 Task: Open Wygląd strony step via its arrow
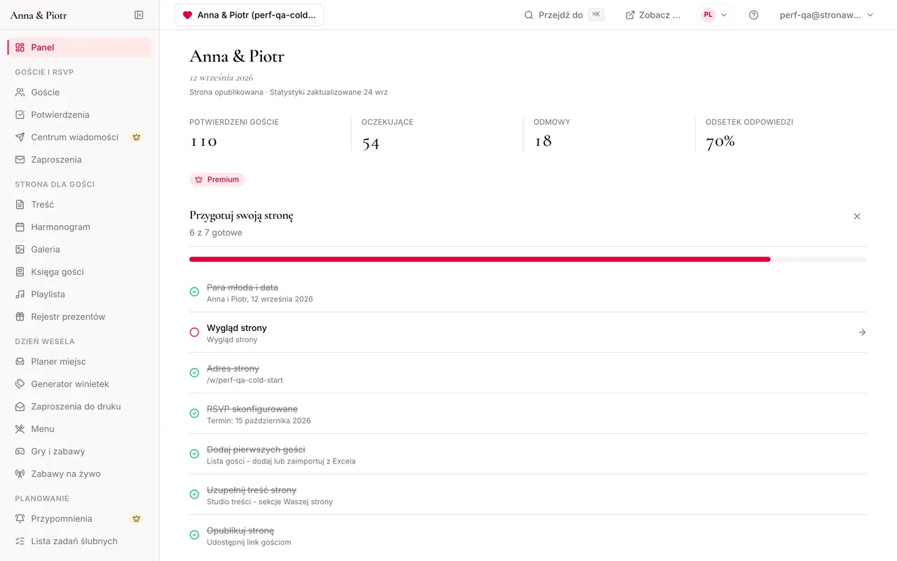[862, 332]
